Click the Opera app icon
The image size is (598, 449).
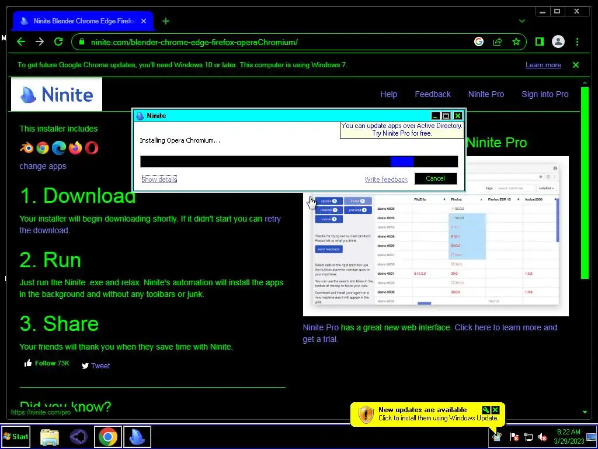(x=92, y=148)
